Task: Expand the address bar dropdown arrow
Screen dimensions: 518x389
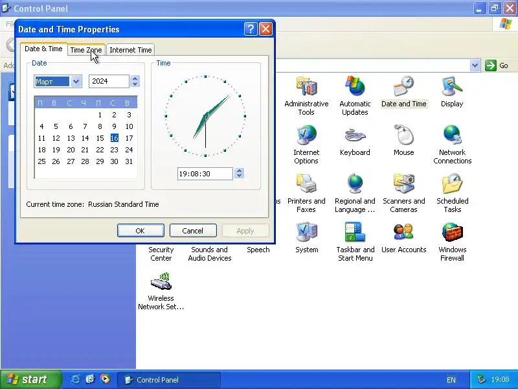Action: (475, 65)
